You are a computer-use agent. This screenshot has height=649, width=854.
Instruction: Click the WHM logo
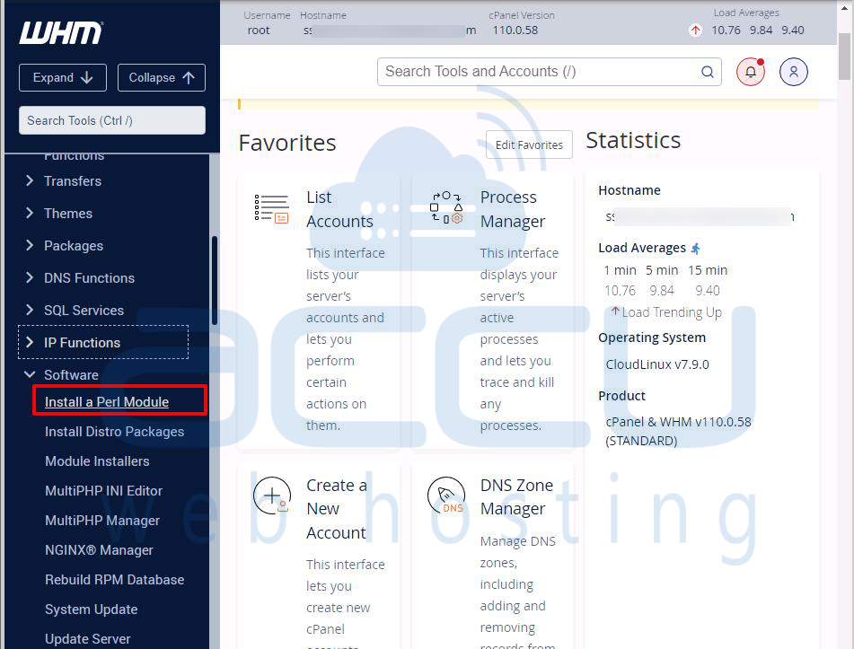point(61,32)
